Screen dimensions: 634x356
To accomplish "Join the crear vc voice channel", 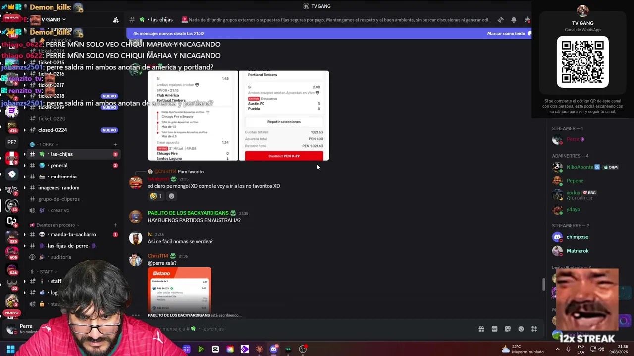I will (74, 210).
